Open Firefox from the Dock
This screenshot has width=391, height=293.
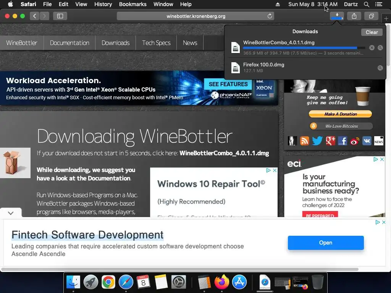(x=222, y=282)
